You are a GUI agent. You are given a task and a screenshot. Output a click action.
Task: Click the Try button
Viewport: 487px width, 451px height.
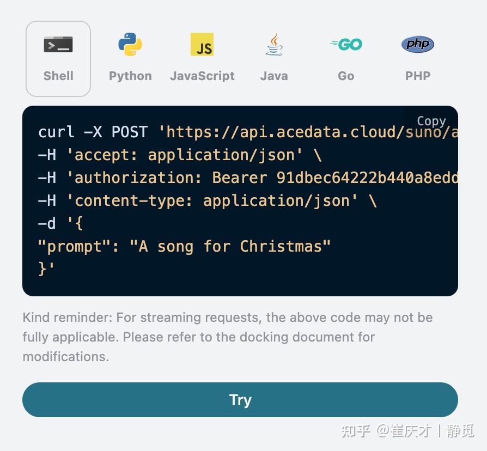pos(240,400)
